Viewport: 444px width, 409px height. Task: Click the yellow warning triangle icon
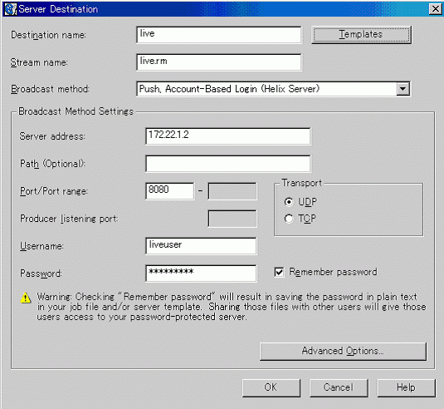[26, 298]
